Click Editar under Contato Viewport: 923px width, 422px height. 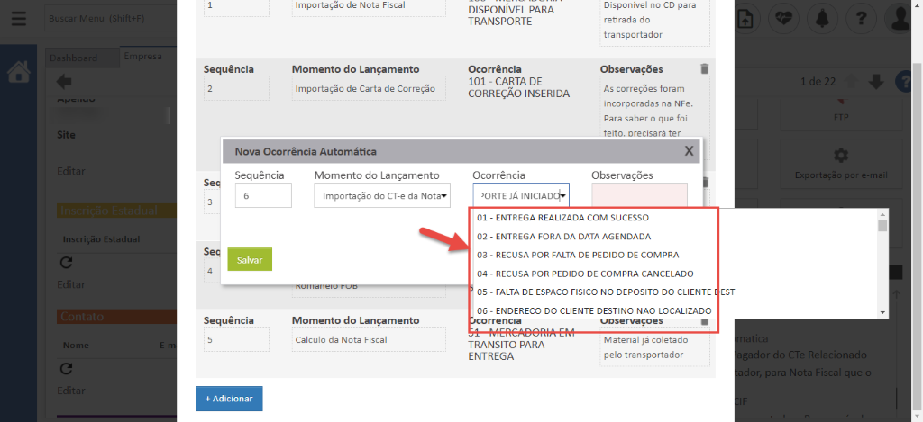pos(71,391)
